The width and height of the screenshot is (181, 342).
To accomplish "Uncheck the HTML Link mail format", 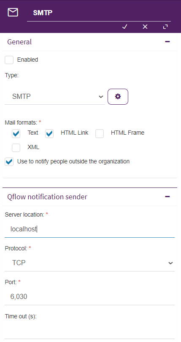I will (x=49, y=134).
